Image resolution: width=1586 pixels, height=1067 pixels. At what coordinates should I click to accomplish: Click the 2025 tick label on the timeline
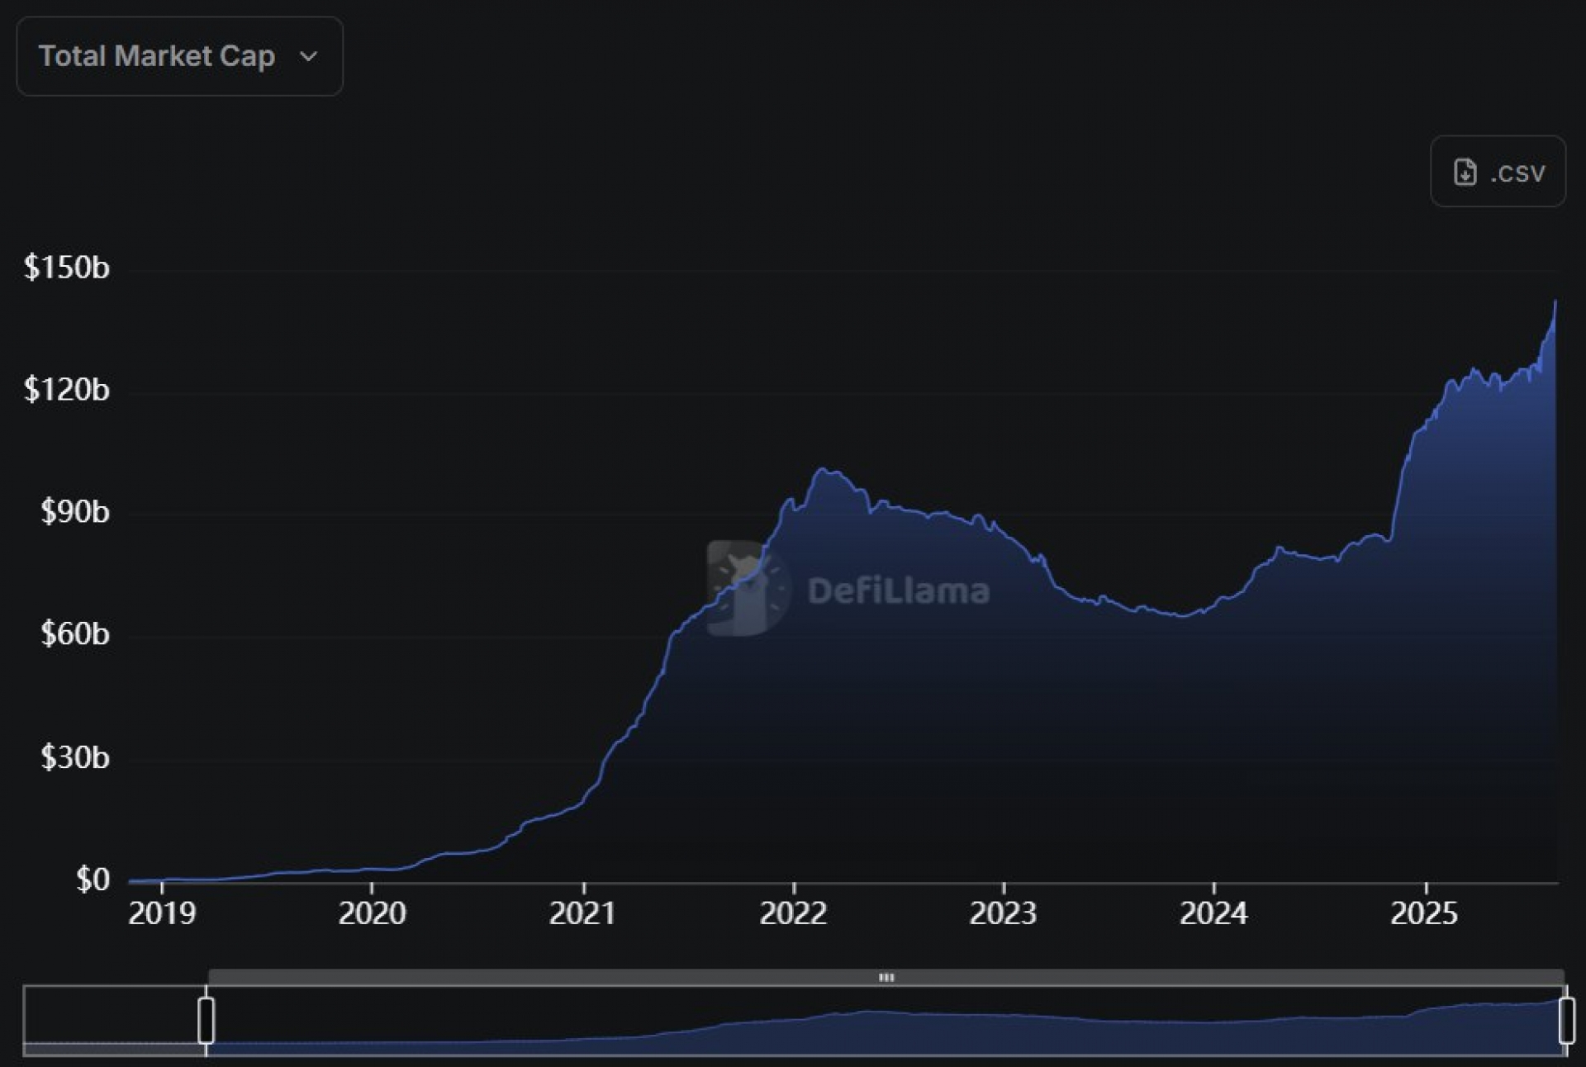pyautogui.click(x=1424, y=913)
